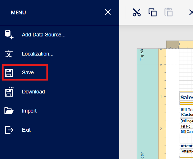Click the MENU header title
This screenshot has width=193, height=159.
[x=18, y=13]
